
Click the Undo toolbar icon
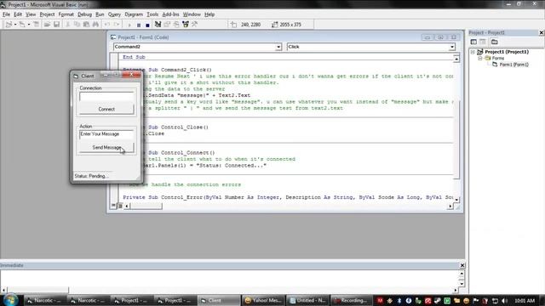point(107,25)
